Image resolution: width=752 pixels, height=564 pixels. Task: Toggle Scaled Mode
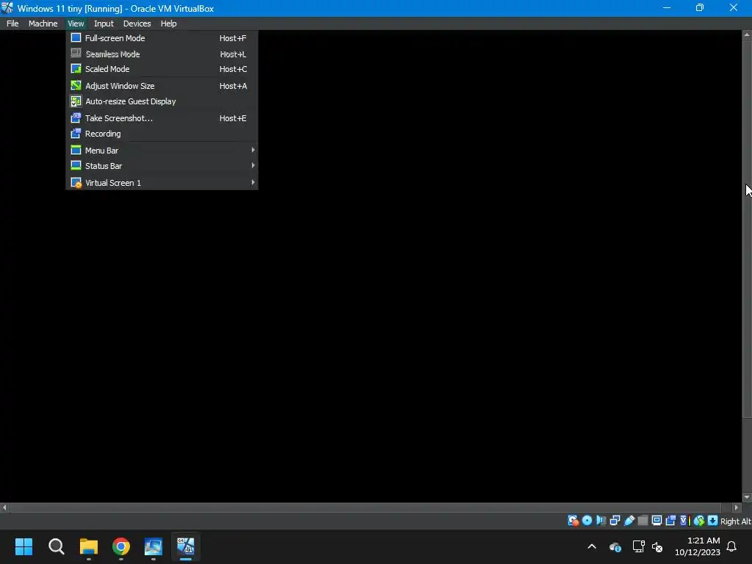162,69
